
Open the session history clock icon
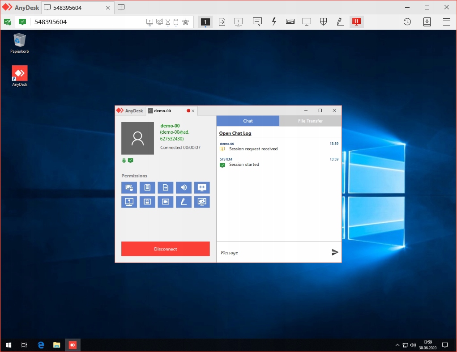click(407, 21)
